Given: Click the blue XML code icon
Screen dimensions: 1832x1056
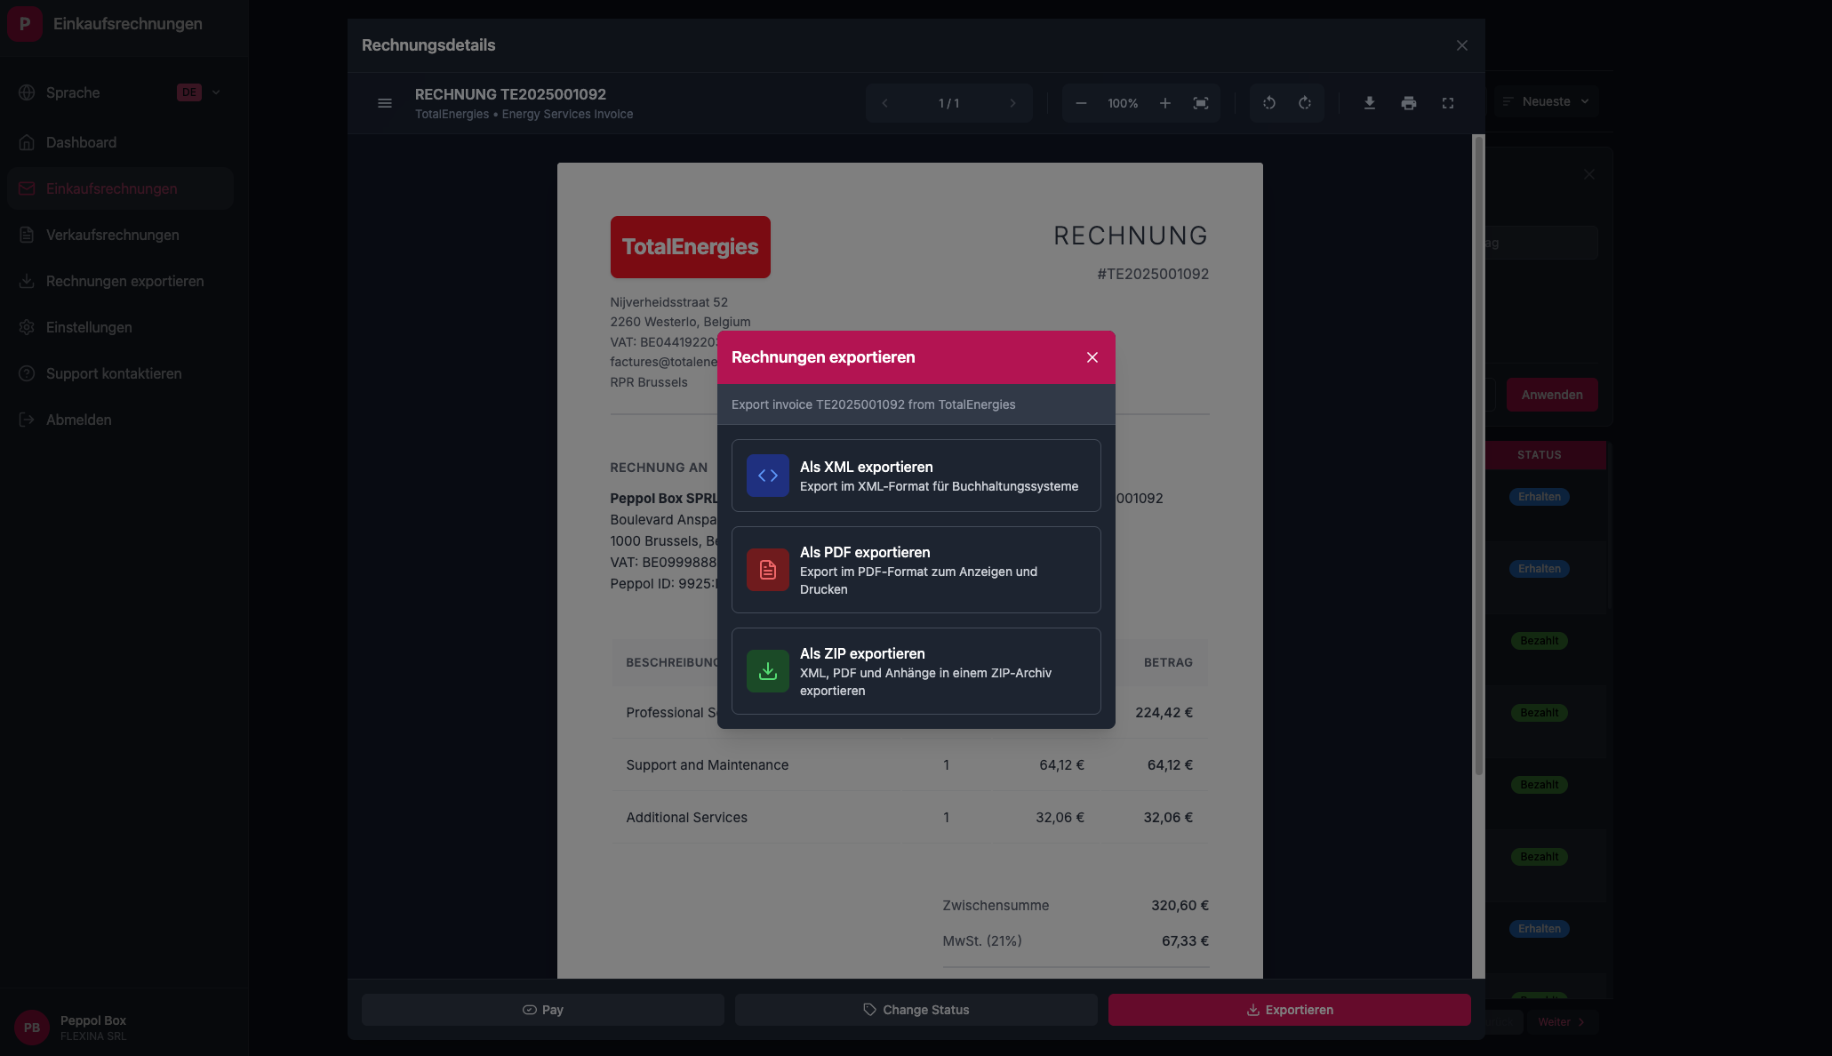Looking at the screenshot, I should 768,476.
